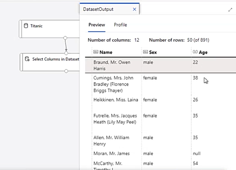Select the Titanic dataset module
The height and width of the screenshot is (170, 236).
[x=49, y=29]
